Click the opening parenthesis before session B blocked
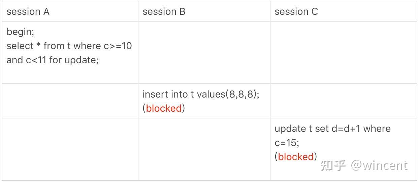 tap(144, 108)
